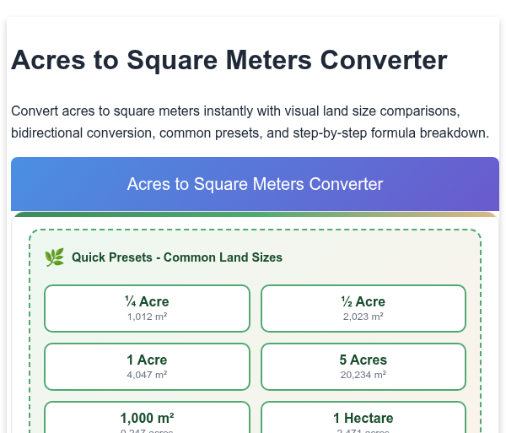The height and width of the screenshot is (433, 506).
Task: Click the 2.471 acres sublabel
Action: pos(363,431)
